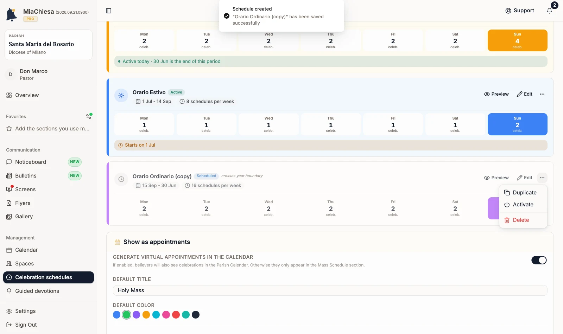
Task: Open Settings
Action: [49, 311]
